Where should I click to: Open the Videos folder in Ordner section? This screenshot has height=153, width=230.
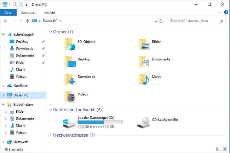pyautogui.click(x=70, y=97)
